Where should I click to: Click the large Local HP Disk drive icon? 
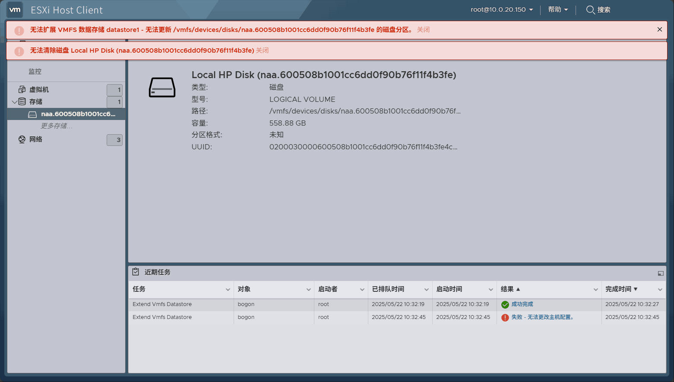(x=162, y=88)
